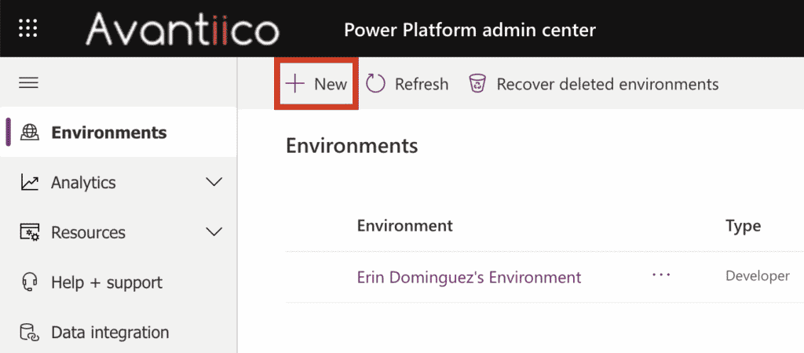This screenshot has width=804, height=353.
Task: Expand the Analytics chevron
Action: coord(214,183)
